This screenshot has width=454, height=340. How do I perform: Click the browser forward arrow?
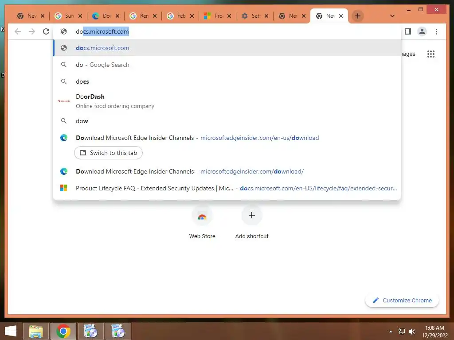tap(32, 31)
